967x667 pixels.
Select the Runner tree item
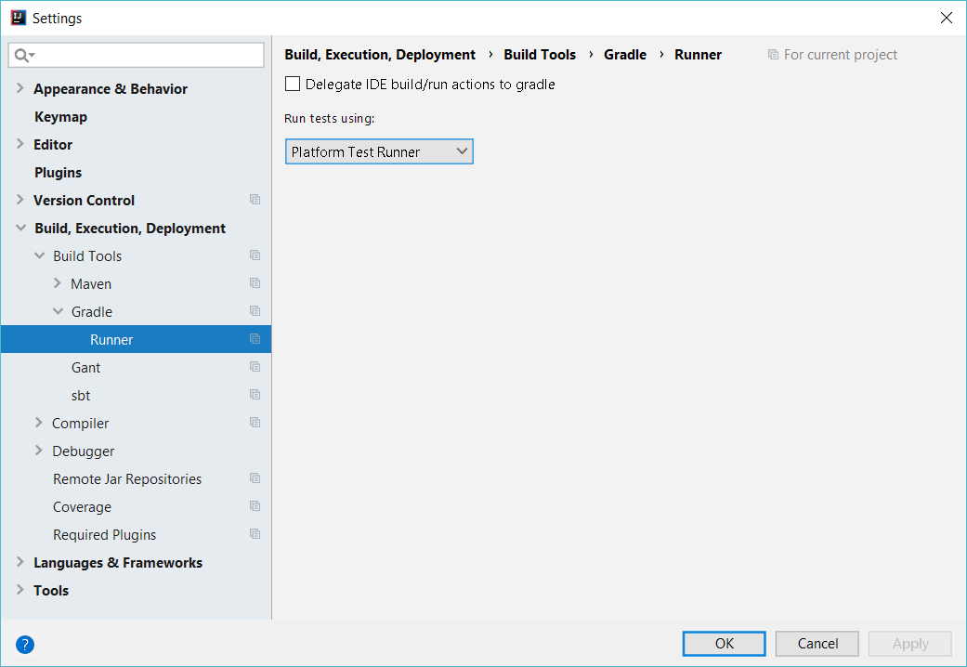[136, 339]
